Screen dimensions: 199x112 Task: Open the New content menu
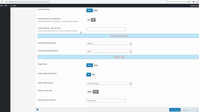(13, 6)
